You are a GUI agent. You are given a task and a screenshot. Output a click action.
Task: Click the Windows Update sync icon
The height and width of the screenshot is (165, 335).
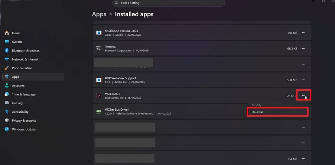point(7,129)
